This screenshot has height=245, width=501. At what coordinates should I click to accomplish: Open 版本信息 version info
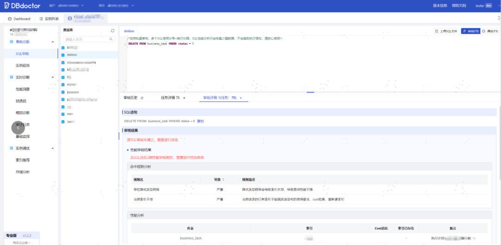point(440,6)
